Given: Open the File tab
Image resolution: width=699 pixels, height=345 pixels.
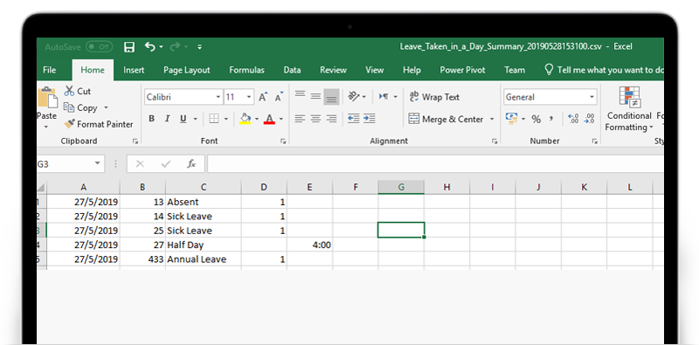Looking at the screenshot, I should [x=50, y=70].
